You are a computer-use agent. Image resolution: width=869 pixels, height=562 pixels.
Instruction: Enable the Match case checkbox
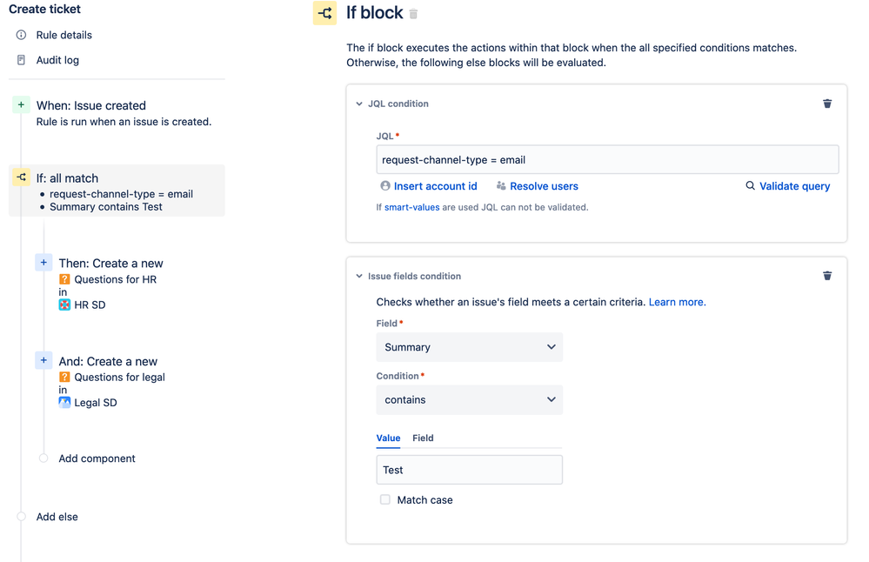pos(385,499)
